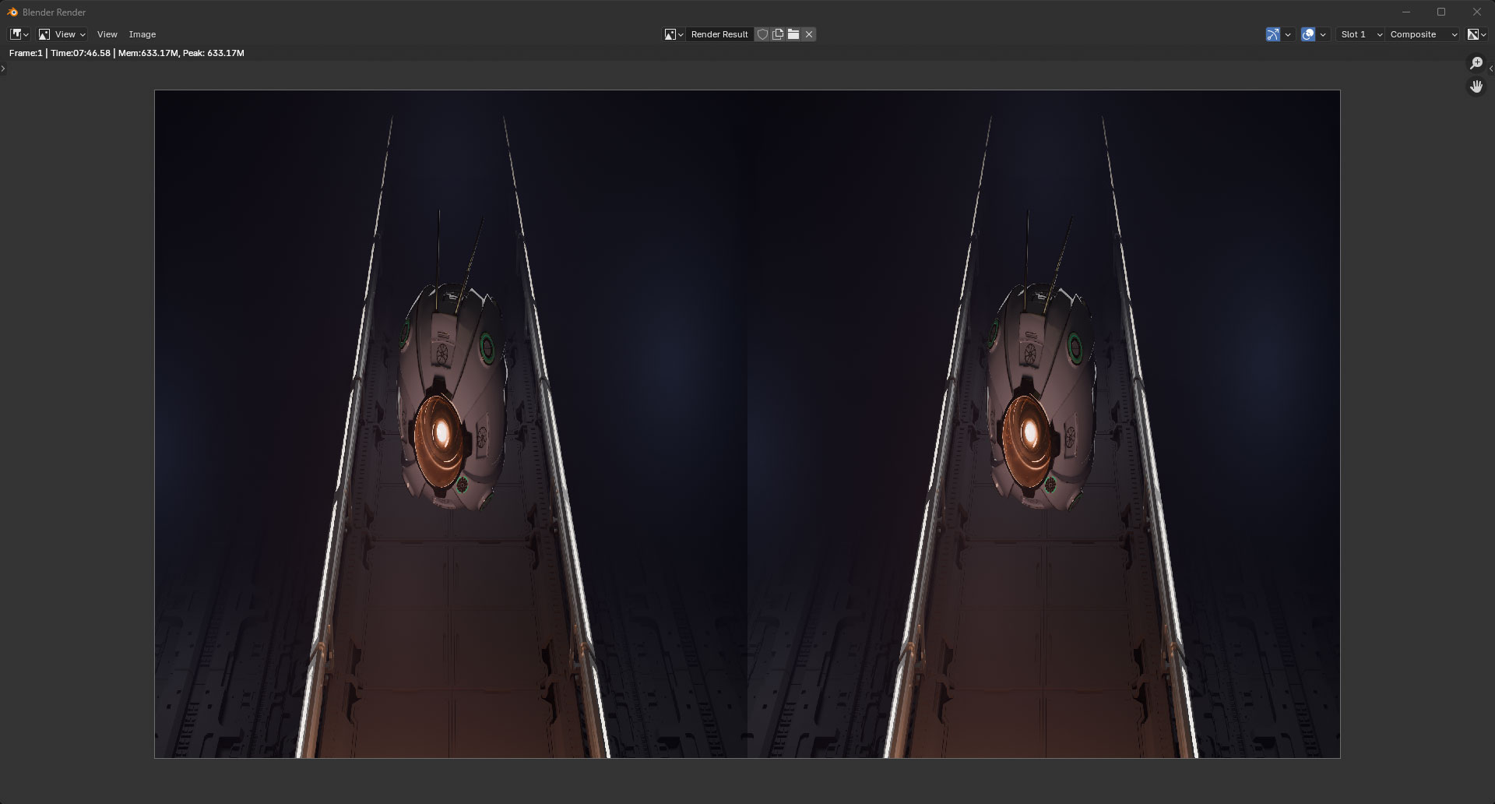The image size is (1495, 804).
Task: Click the new image copy icon
Action: coord(777,34)
